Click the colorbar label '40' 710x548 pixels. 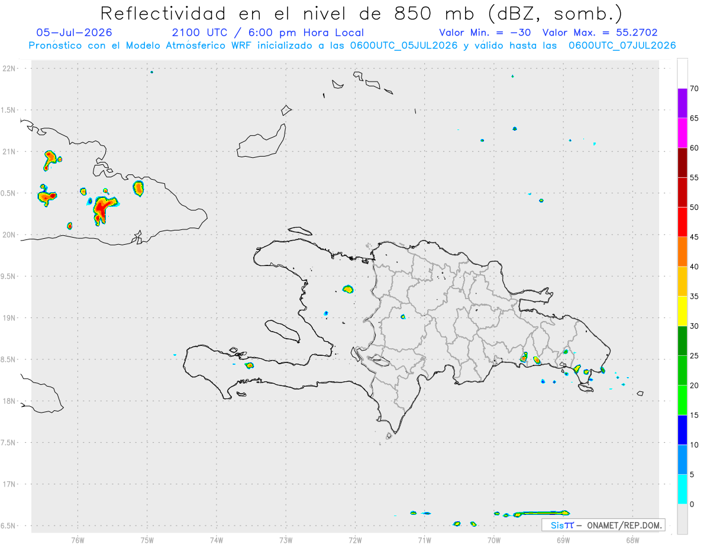(694, 267)
